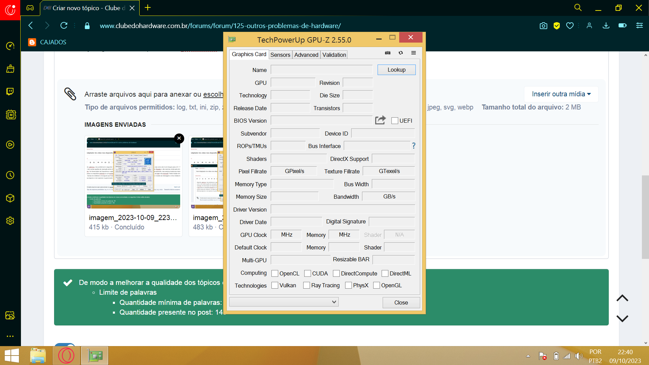Open sidebar image gallery icon
The image size is (649, 365).
(x=10, y=315)
